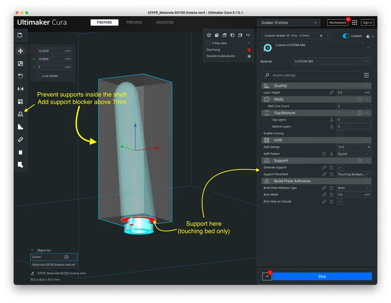Click Z position input field
This screenshot has width=391, height=303.
tap(54, 67)
